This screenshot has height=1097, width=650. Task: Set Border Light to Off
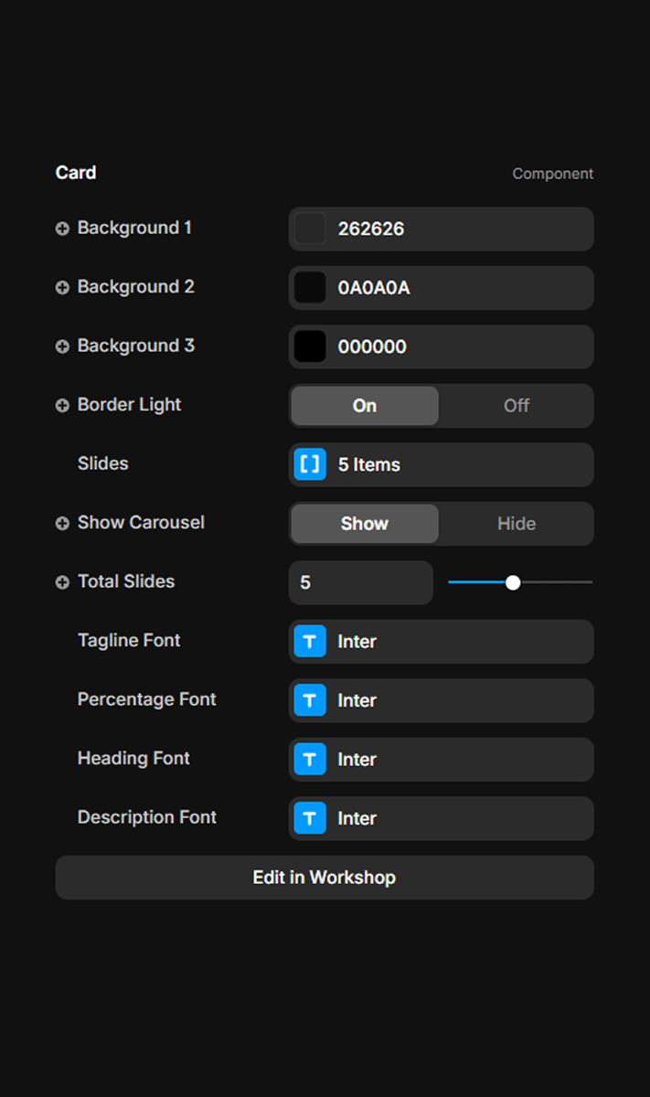(x=516, y=406)
